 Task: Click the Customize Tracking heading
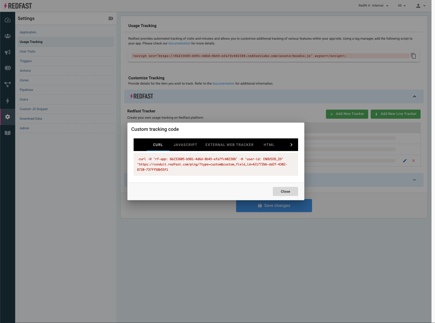click(146, 78)
